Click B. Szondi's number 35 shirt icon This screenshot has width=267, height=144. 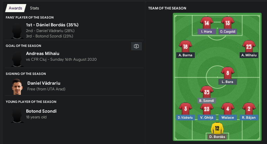tap(207, 92)
